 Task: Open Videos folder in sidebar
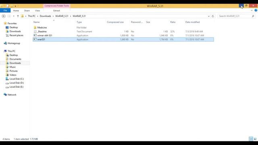[13, 75]
